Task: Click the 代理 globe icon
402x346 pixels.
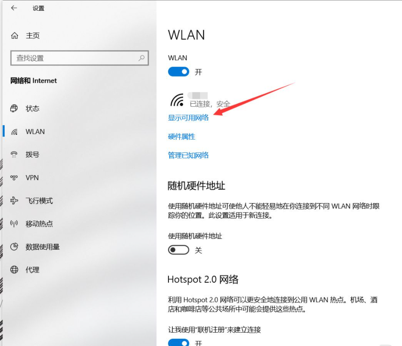Action: [14, 269]
